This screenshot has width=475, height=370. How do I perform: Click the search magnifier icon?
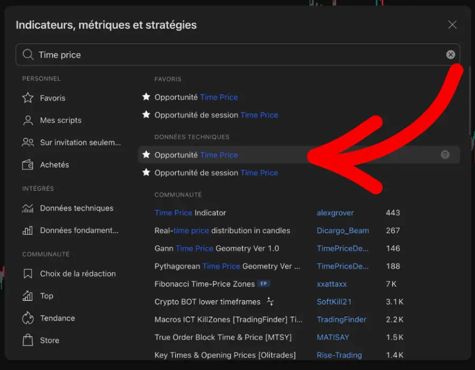(28, 54)
